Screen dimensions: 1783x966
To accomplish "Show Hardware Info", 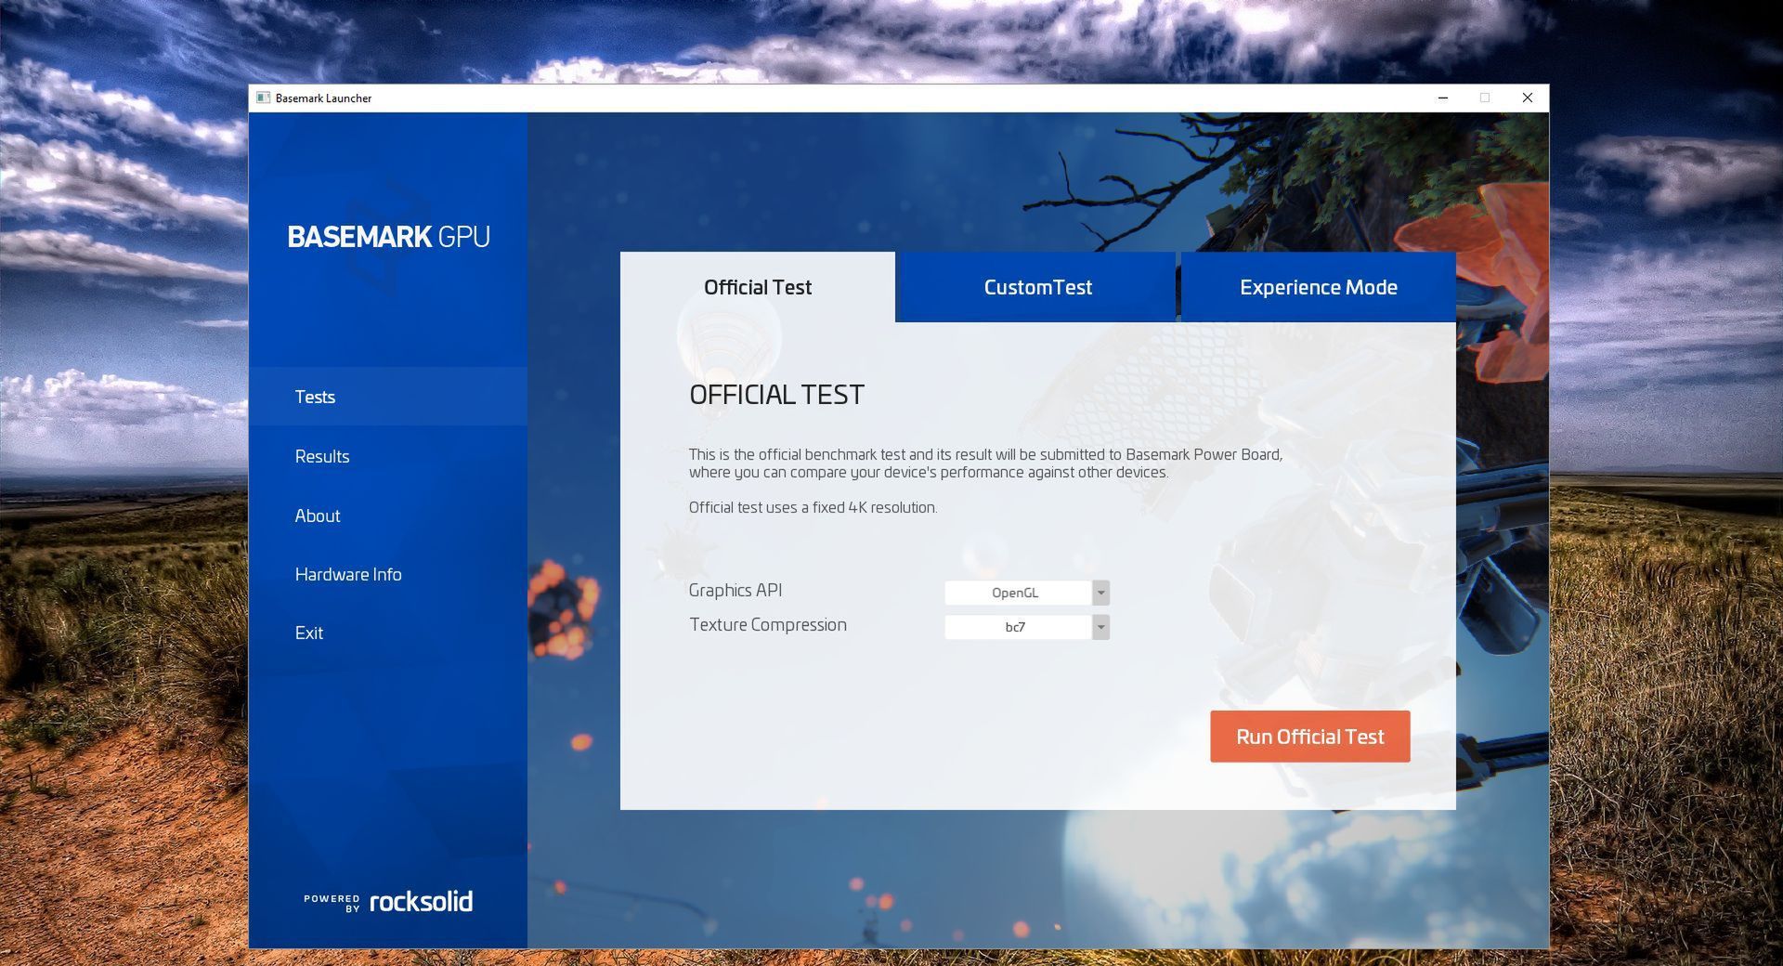I will (348, 574).
